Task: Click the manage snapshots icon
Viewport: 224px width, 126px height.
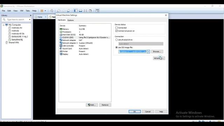Action: pos(69,11)
